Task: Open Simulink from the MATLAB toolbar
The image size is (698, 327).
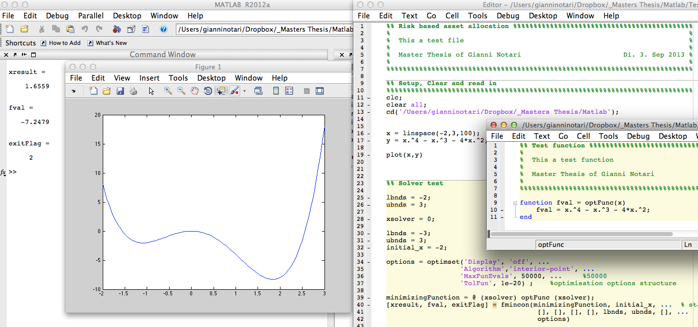Action: click(x=117, y=29)
